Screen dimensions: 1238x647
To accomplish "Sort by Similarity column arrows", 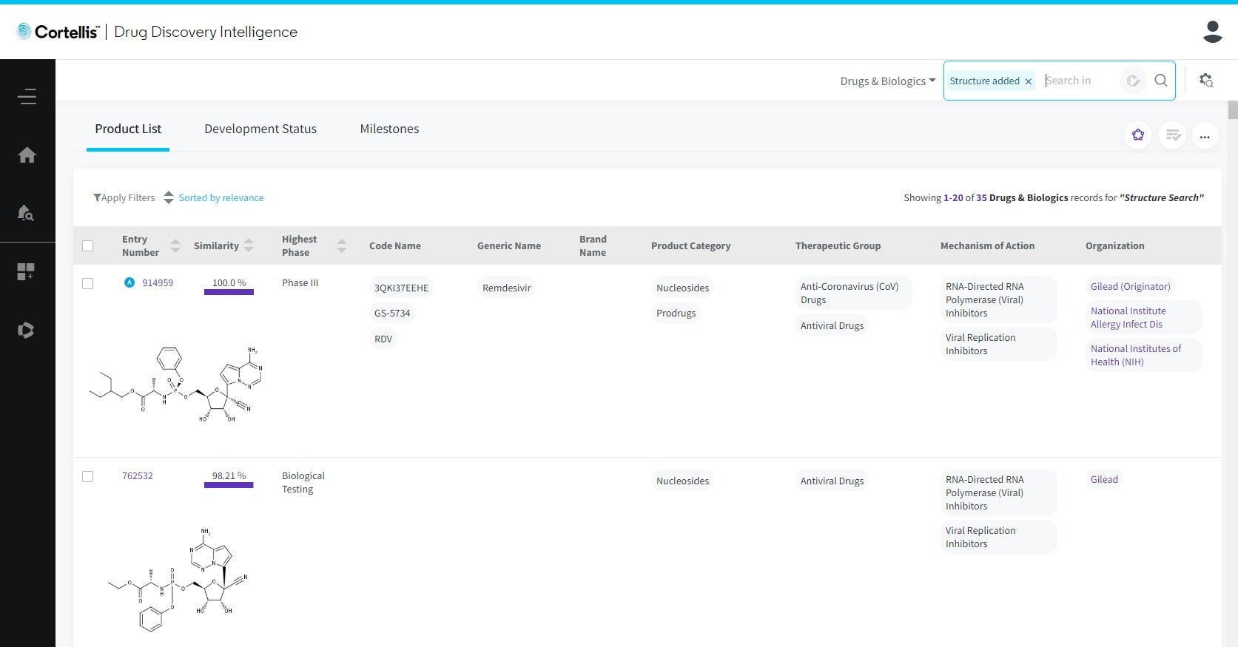I will (x=249, y=245).
